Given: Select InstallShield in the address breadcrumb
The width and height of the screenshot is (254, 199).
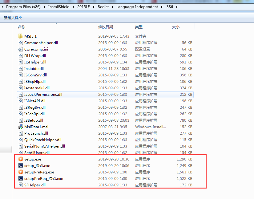Looking at the screenshot, I should tap(59, 6).
